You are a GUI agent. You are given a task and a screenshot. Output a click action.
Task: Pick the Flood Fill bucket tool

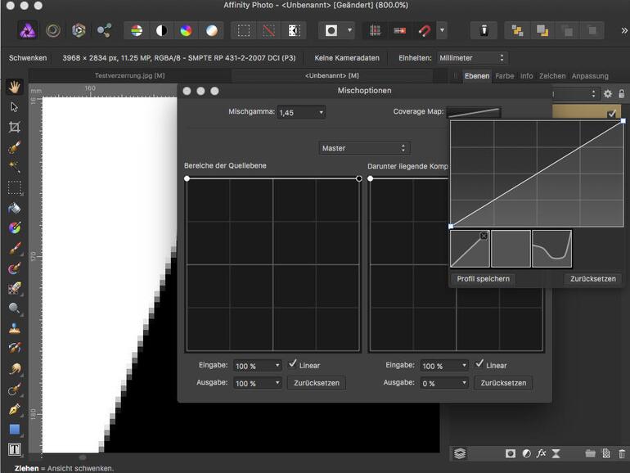click(14, 208)
